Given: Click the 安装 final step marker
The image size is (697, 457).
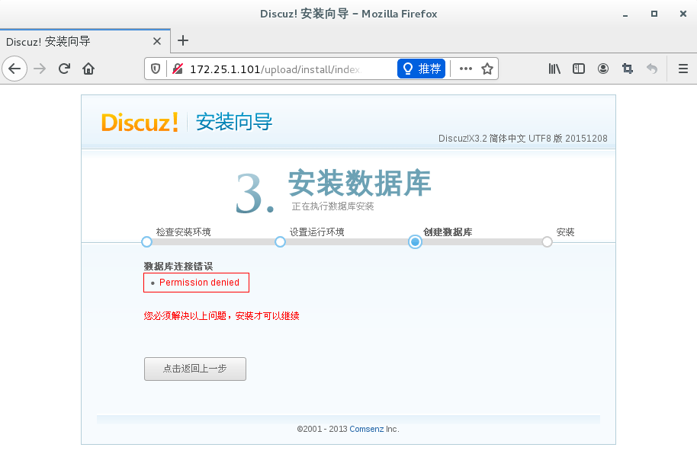Looking at the screenshot, I should click(548, 242).
